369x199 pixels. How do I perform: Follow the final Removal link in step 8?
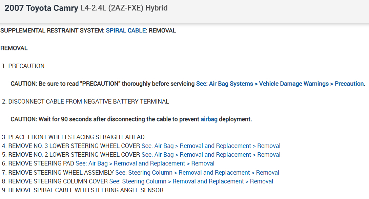coord(262,181)
